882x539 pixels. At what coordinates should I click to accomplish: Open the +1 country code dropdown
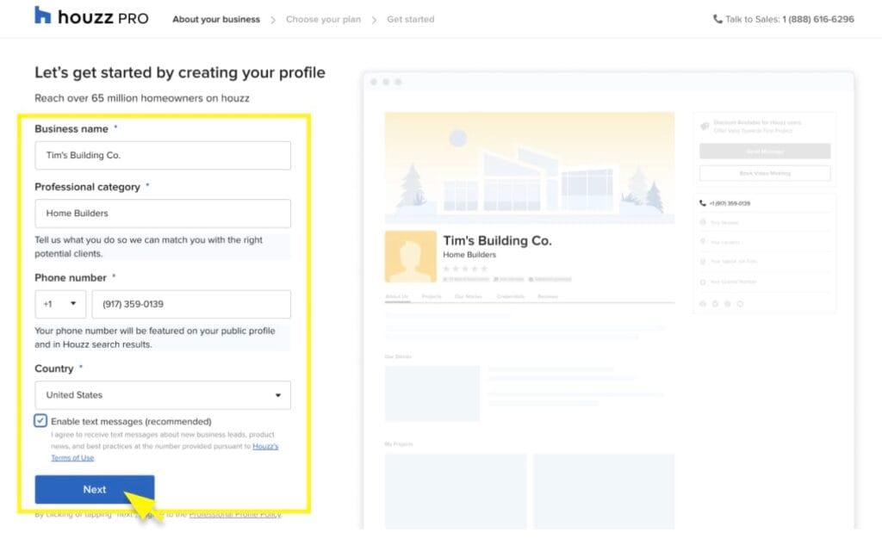pos(59,304)
